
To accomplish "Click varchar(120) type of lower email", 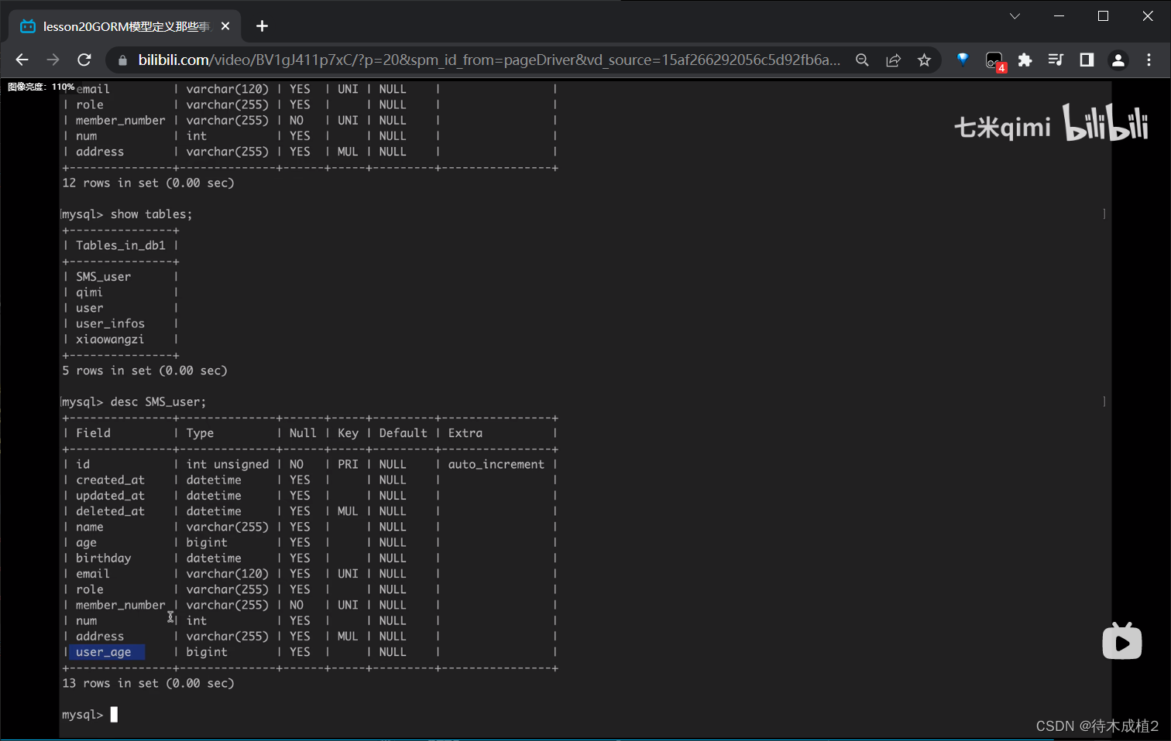I will point(227,574).
